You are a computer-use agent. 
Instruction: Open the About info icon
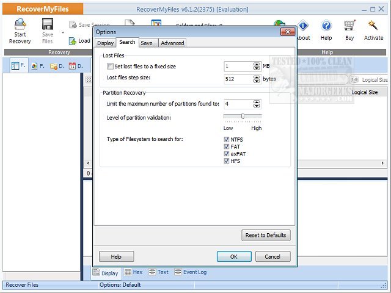303,26
